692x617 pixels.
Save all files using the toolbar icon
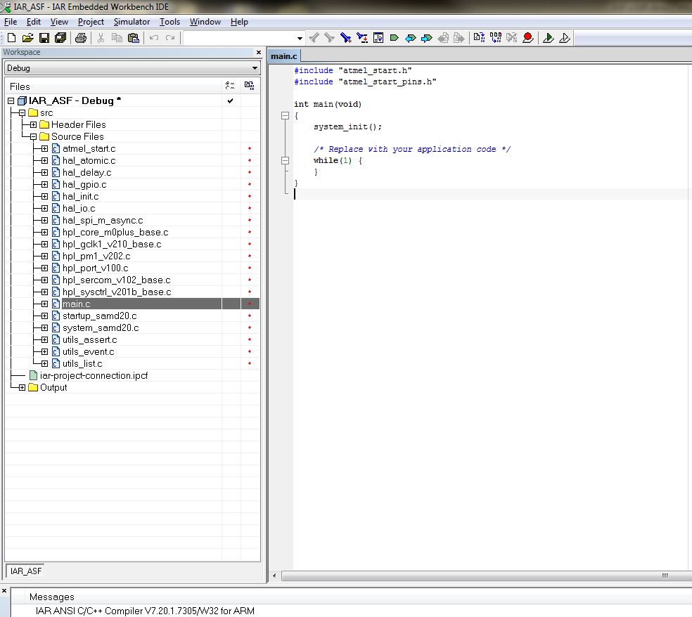pyautogui.click(x=60, y=38)
